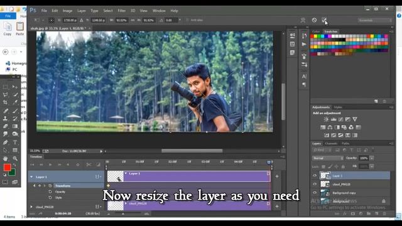The image size is (402, 226).
Task: Open the status bar arrow menu
Action: [x=101, y=151]
